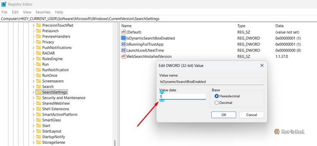Click the DWORD icon of LaunchLowILNextTime

(123, 50)
